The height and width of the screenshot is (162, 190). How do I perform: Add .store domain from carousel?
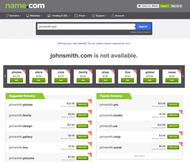[39, 80]
